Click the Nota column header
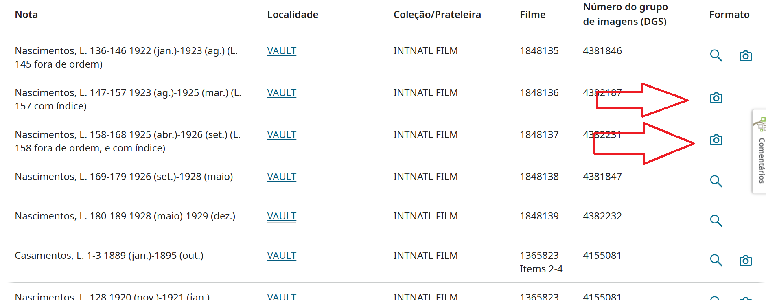 pyautogui.click(x=26, y=15)
